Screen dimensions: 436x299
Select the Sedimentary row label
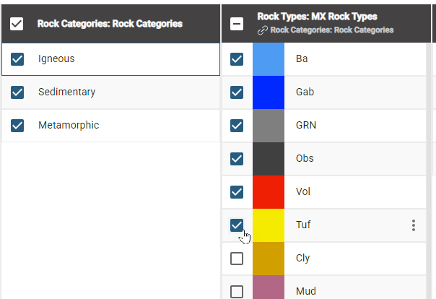pyautogui.click(x=66, y=92)
